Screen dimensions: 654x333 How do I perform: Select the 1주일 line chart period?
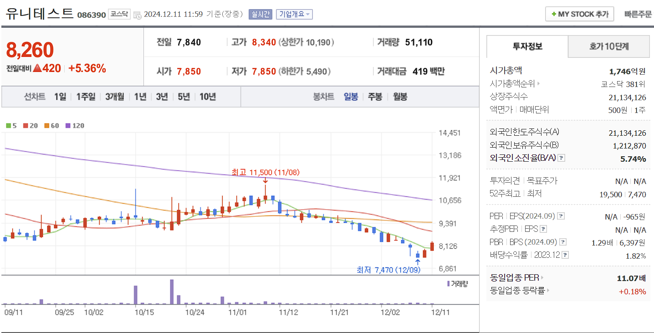[x=86, y=97]
